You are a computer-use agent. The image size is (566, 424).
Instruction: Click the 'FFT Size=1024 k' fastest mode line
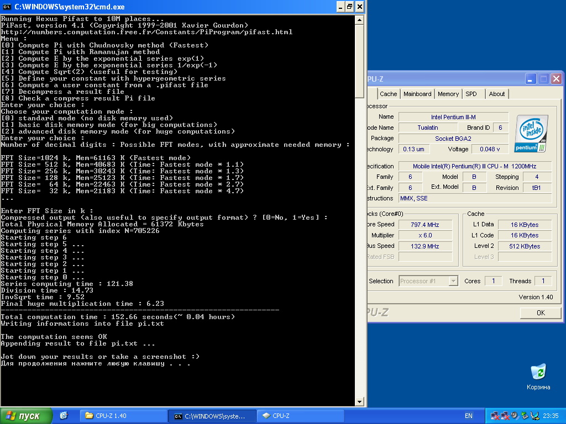96,158
